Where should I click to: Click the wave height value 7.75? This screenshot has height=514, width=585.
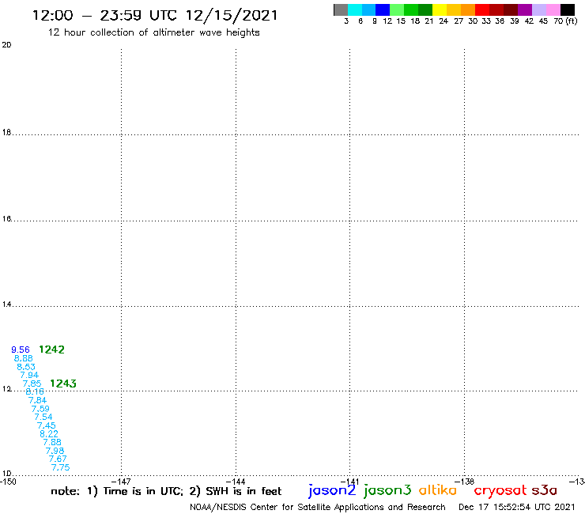[x=60, y=467]
